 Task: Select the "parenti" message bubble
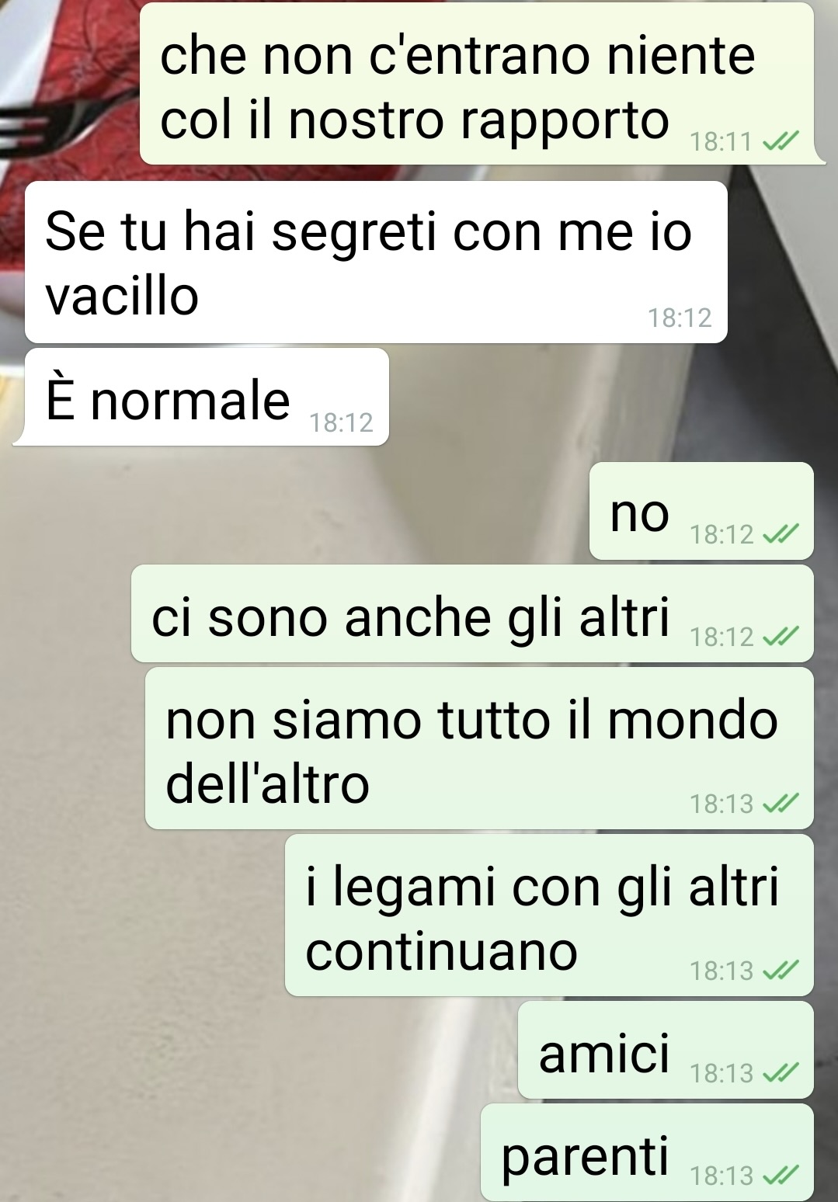coord(647,1152)
